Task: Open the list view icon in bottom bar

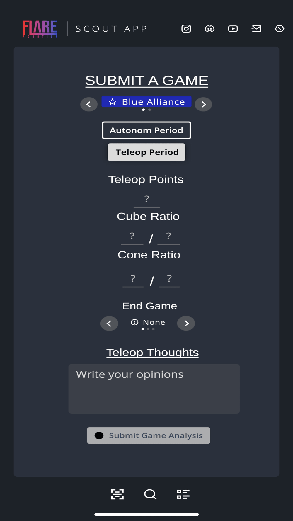Action: 183,494
